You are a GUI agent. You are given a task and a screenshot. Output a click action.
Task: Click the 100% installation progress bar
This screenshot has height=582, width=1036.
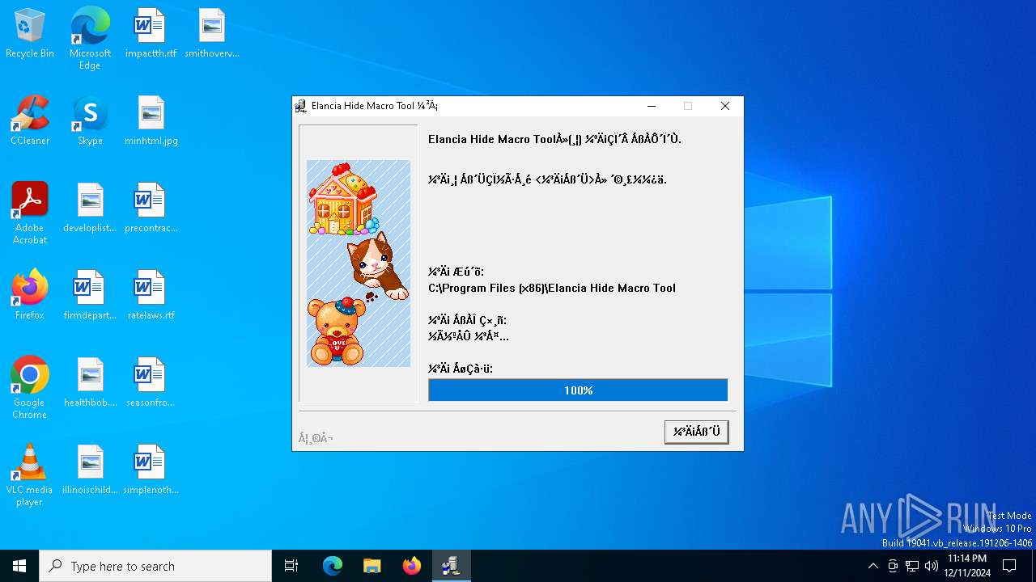click(578, 390)
